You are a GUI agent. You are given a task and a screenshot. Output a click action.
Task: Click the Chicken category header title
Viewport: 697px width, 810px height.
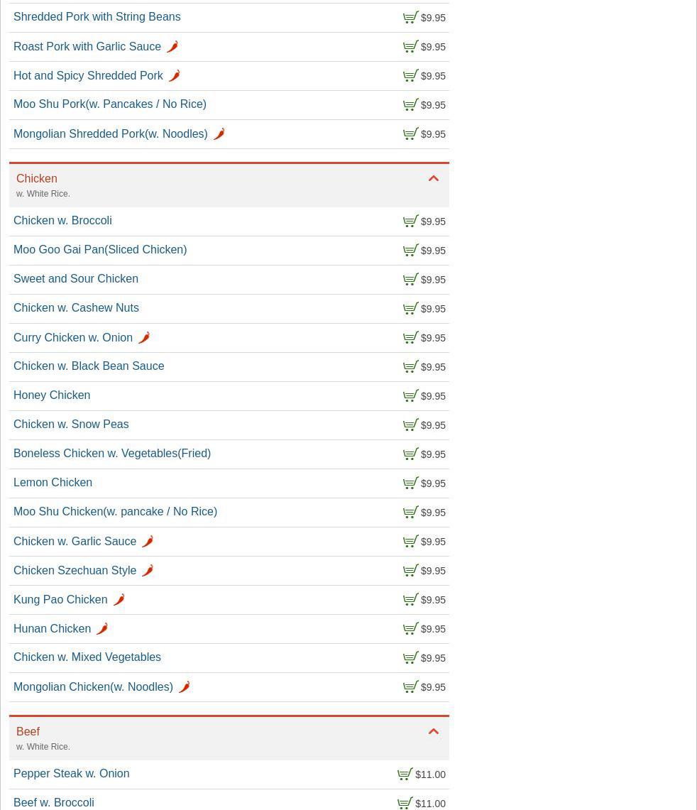pos(37,179)
